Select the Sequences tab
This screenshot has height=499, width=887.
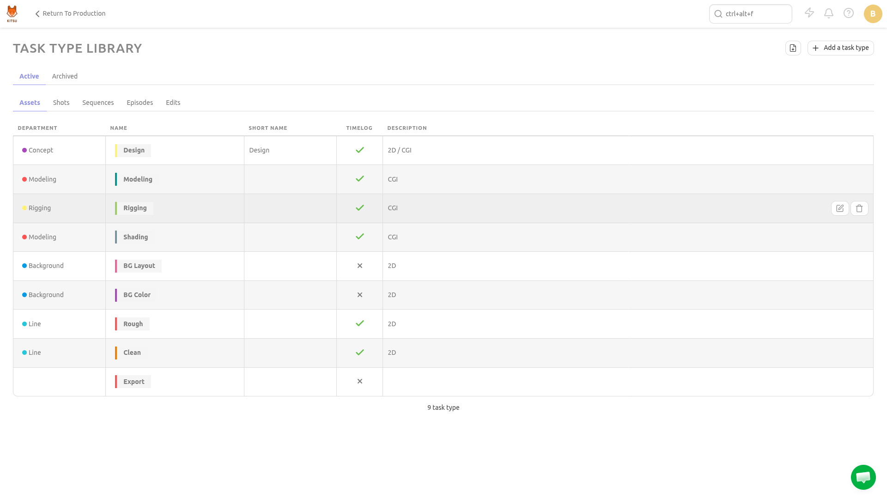point(98,103)
